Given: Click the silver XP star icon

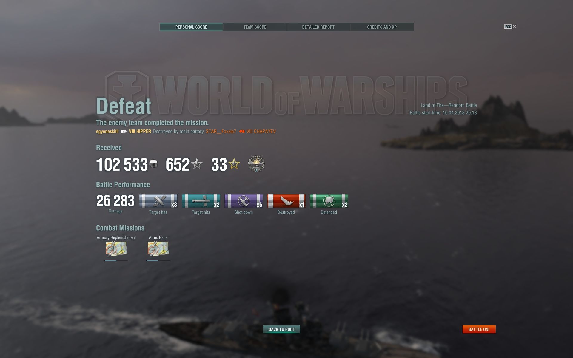Looking at the screenshot, I should (197, 164).
